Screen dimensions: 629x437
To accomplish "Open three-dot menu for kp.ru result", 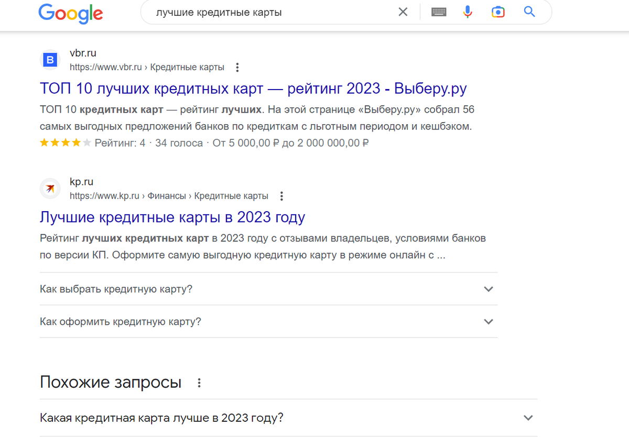I will pos(281,196).
